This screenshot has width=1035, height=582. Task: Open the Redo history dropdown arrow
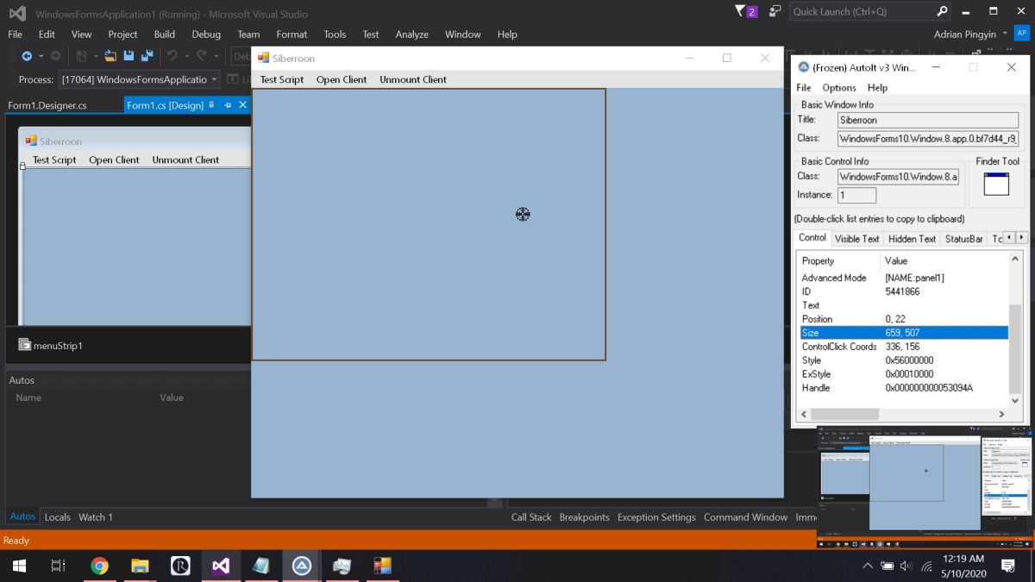(x=215, y=56)
